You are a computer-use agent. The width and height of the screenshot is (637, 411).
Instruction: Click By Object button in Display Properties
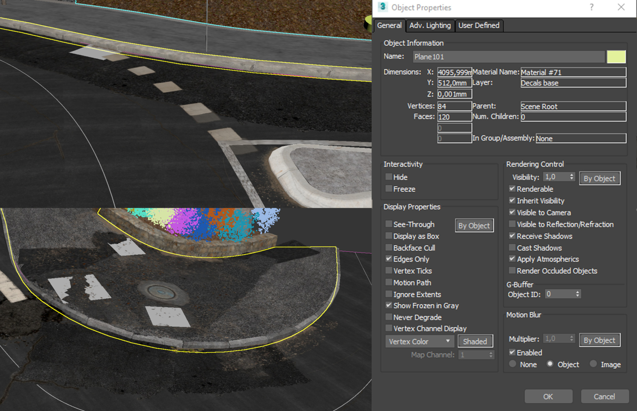tap(474, 226)
